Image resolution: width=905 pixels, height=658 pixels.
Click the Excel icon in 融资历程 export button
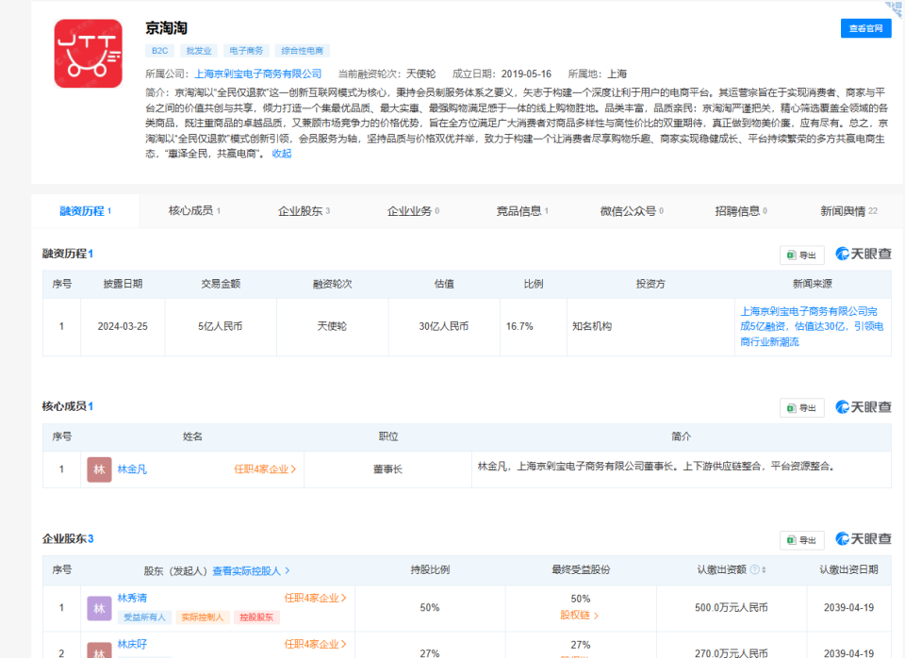click(x=791, y=255)
